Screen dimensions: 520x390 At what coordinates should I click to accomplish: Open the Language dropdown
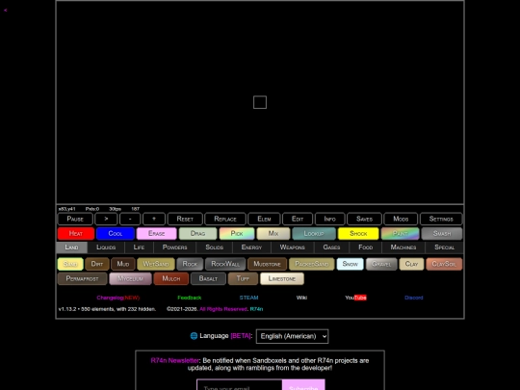(x=292, y=336)
